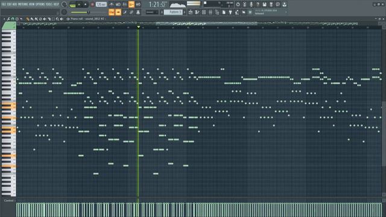Open the magnet snap options in piano roll
This screenshot has height=217, width=386.
(13, 19)
